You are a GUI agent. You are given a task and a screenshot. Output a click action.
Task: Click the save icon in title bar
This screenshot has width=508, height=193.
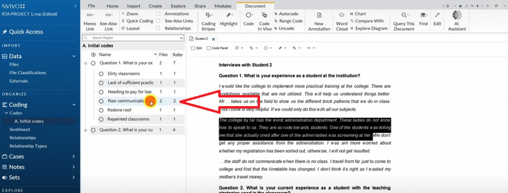460,6
